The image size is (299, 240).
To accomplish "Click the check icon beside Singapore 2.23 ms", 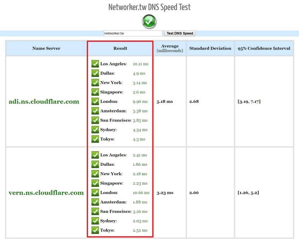I will click(95, 183).
